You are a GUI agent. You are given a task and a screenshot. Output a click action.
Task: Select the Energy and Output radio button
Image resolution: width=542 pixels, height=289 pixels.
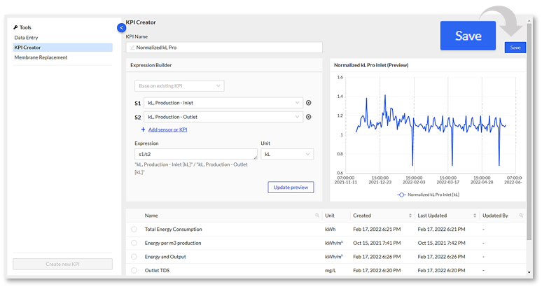coord(134,257)
